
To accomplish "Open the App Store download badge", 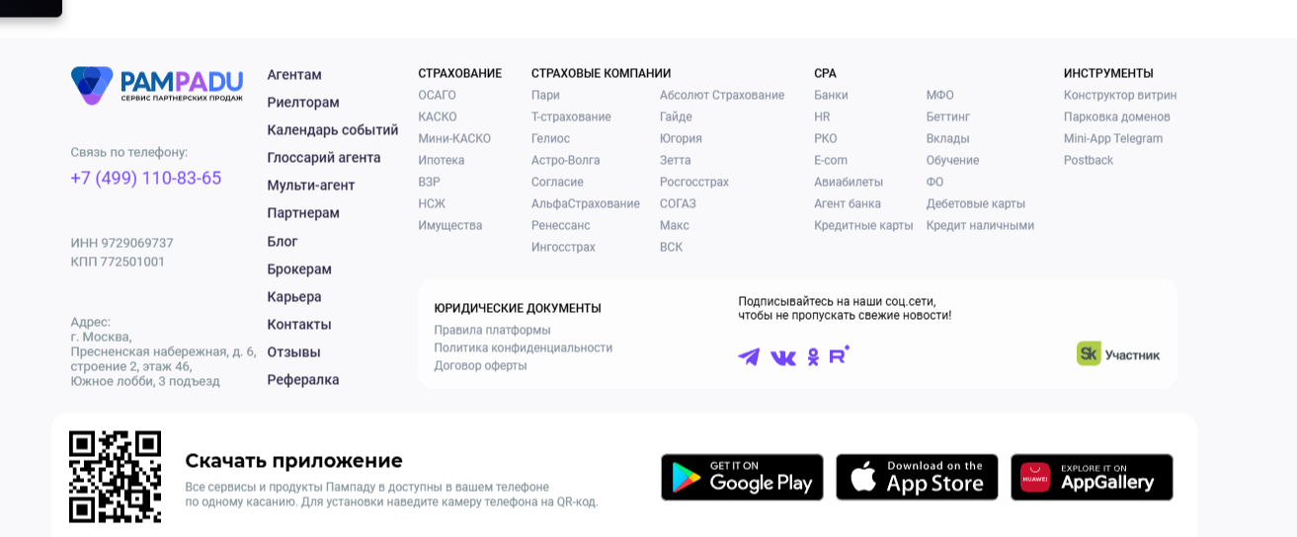I will (917, 478).
